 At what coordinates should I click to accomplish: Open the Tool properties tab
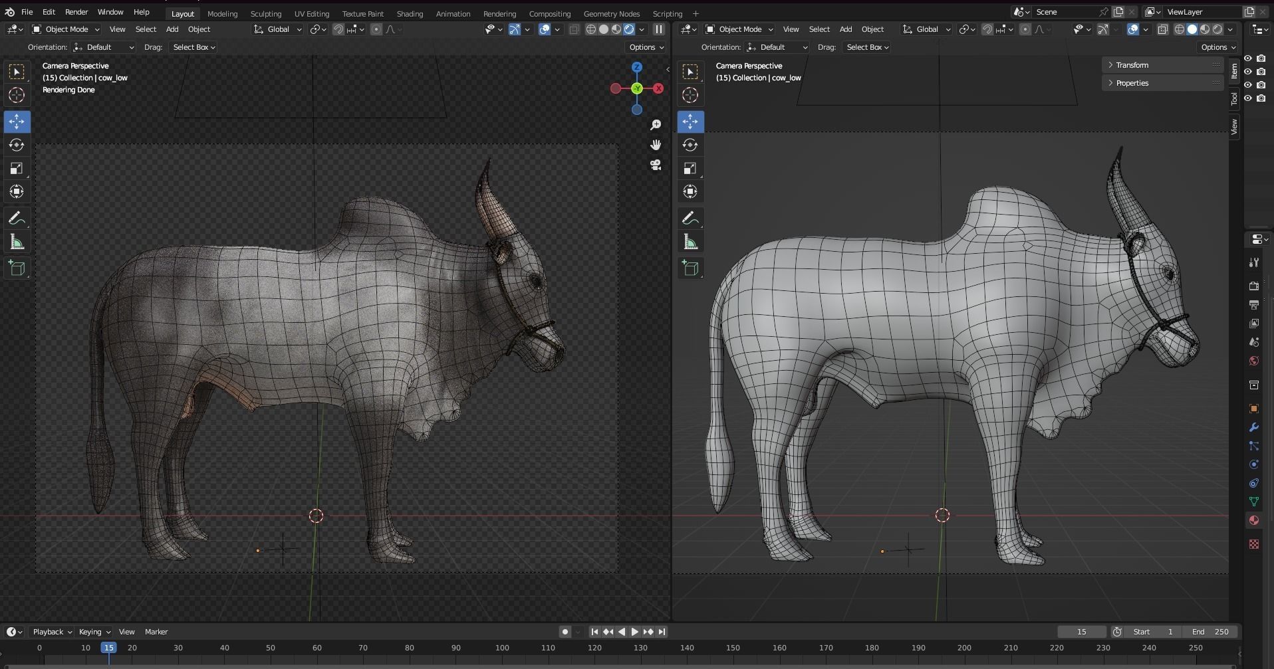[1254, 262]
